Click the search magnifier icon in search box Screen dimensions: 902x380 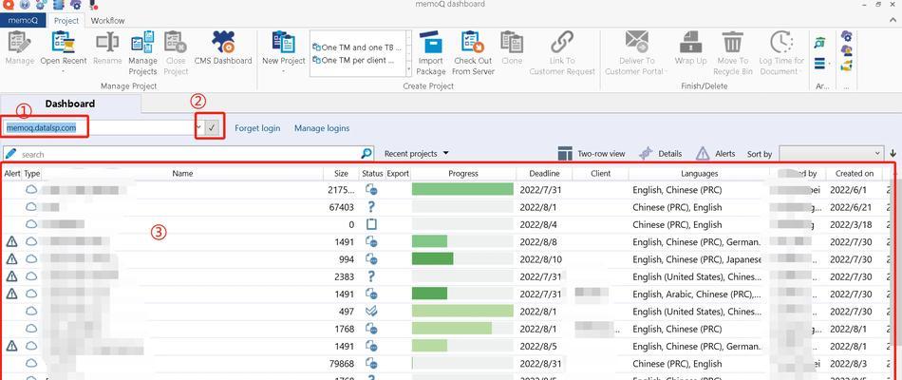click(x=366, y=154)
